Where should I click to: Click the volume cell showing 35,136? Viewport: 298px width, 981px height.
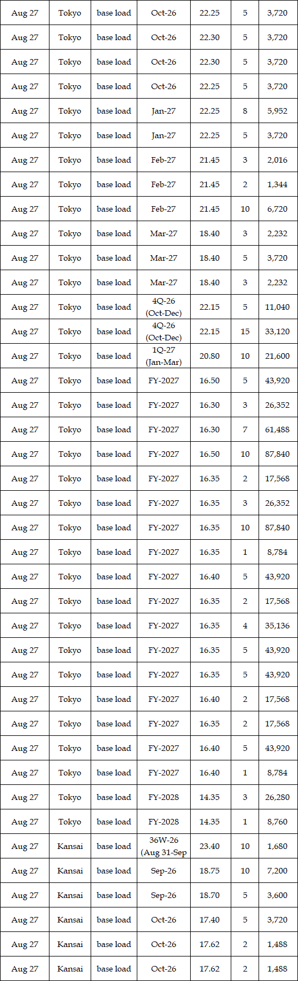pos(277,625)
